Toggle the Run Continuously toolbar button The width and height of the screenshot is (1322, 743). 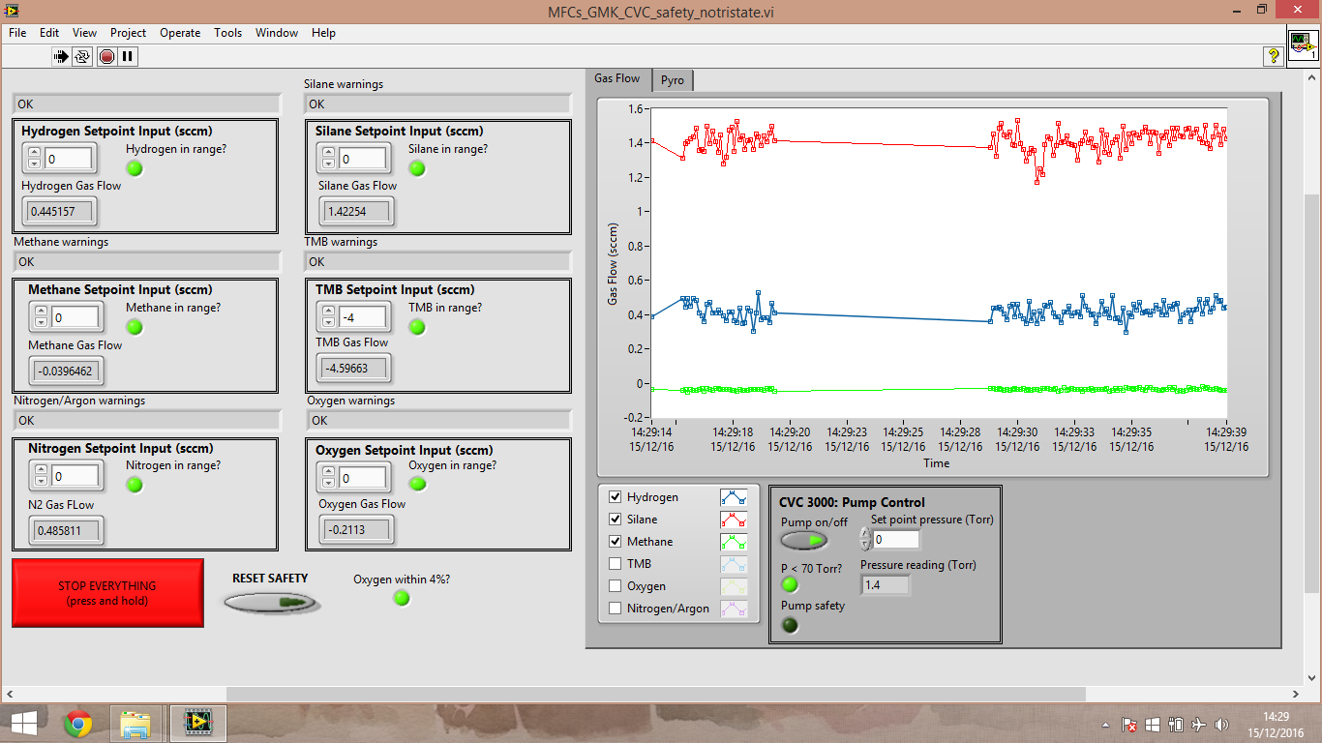83,56
